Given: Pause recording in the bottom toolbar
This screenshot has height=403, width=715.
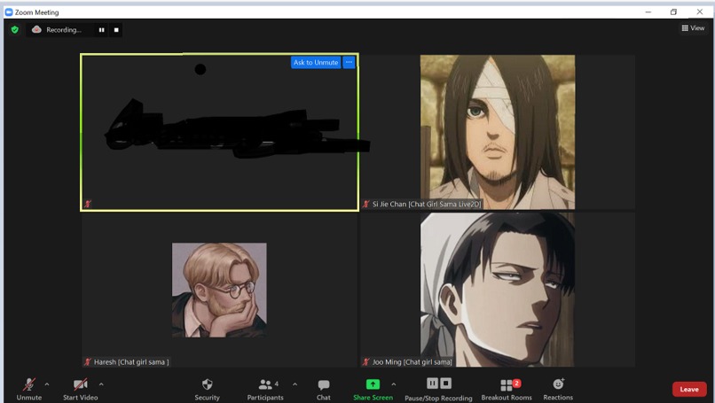Looking at the screenshot, I should tap(432, 384).
